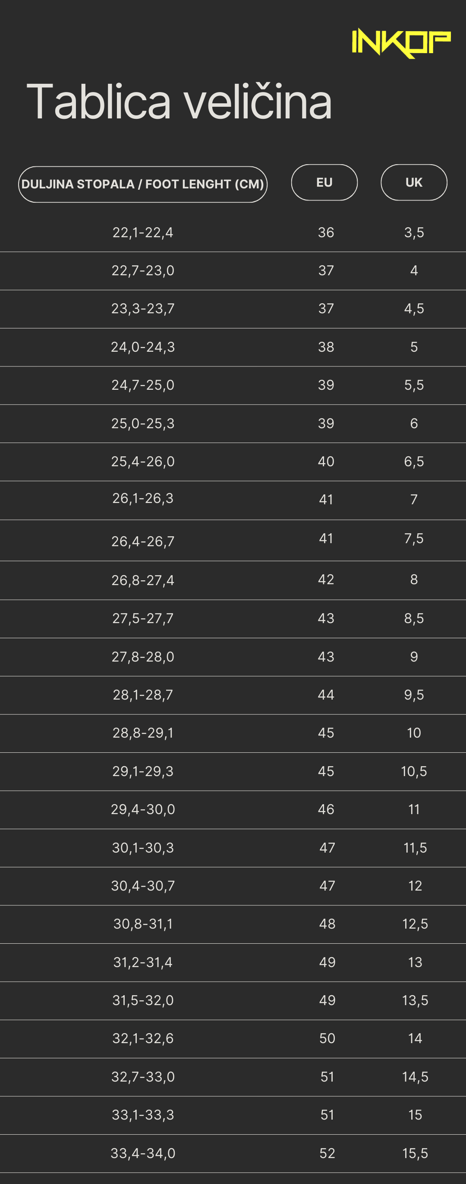Choose the UK size 6,5 value
The height and width of the screenshot is (1184, 466).
coord(414,462)
